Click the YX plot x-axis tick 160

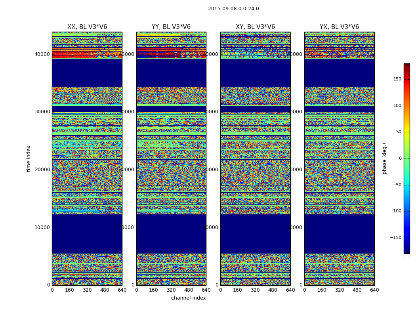322,290
